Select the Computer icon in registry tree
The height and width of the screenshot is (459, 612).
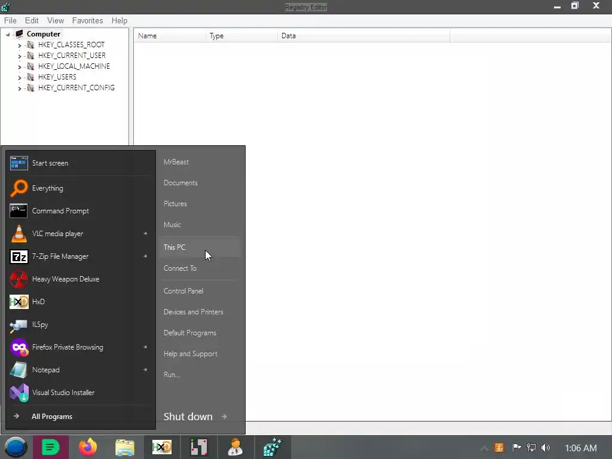(x=19, y=34)
